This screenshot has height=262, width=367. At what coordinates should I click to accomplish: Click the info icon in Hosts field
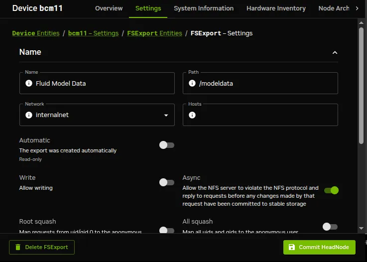pos(192,115)
